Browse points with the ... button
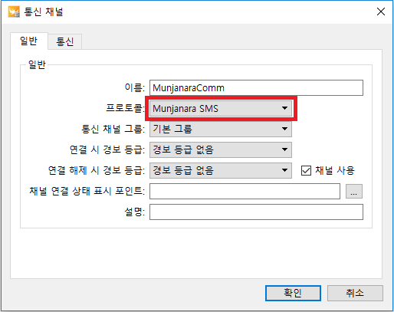 pyautogui.click(x=354, y=191)
